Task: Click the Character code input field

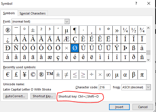Action: (105, 87)
